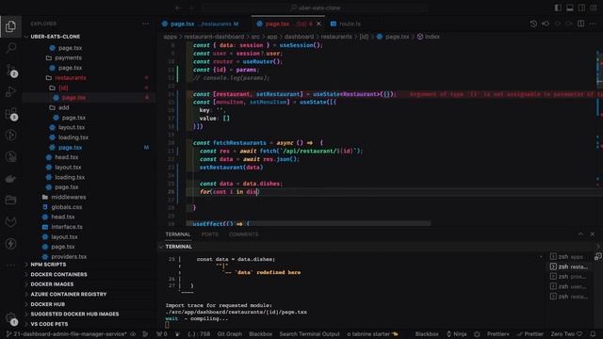The image size is (603, 339).
Task: Click tabnine starter status item
Action: 372,334
